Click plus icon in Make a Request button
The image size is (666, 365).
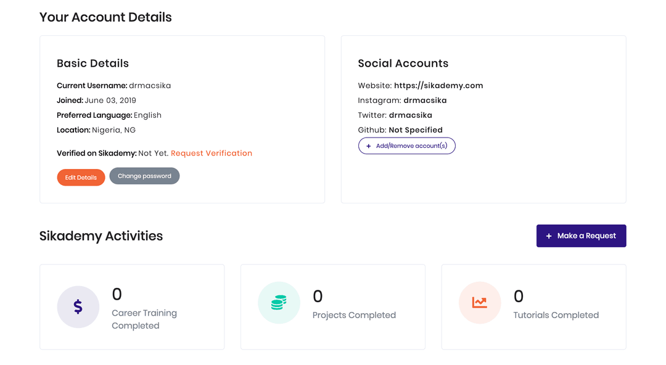tap(549, 236)
